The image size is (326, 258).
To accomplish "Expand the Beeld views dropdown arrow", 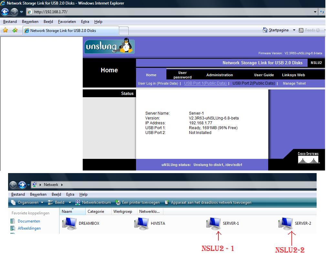I will [70, 202].
